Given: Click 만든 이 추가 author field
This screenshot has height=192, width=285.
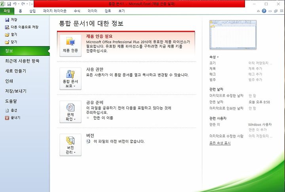Looking at the screenshot, I should point(257,130).
